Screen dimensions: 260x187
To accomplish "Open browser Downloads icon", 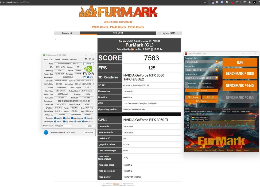I will (x=249, y=2).
